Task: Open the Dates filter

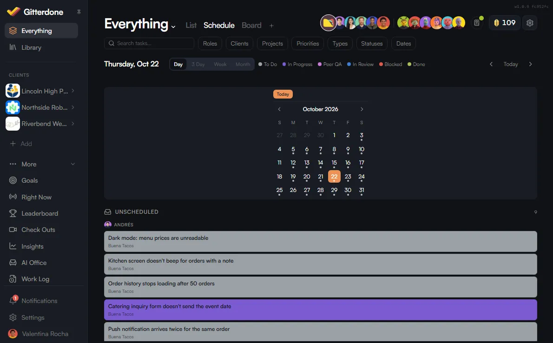Action: coord(403,43)
